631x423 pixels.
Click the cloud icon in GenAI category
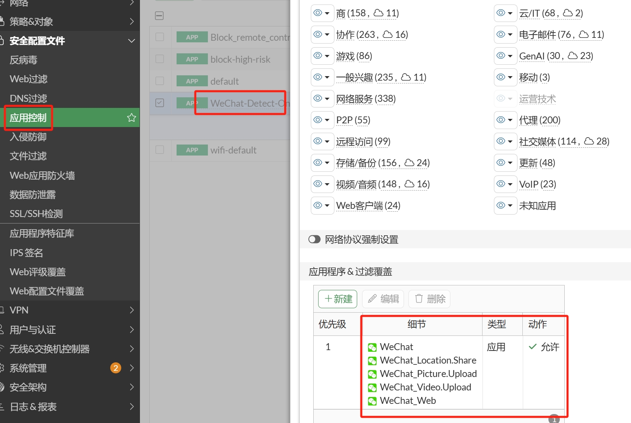coord(573,55)
